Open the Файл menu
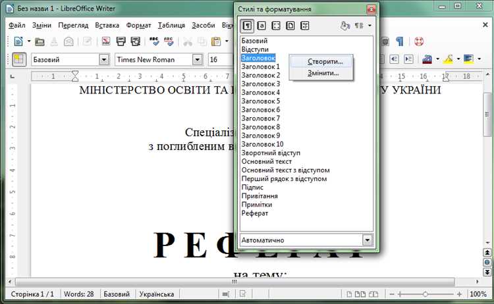 tap(17, 25)
